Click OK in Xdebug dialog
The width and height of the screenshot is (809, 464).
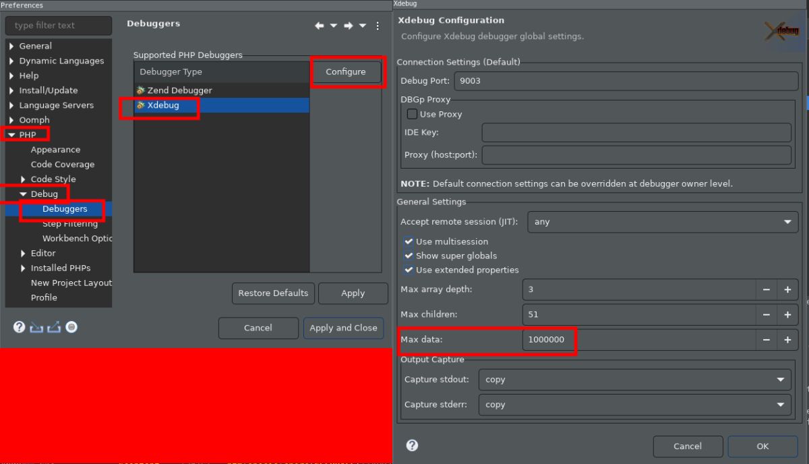pos(762,446)
